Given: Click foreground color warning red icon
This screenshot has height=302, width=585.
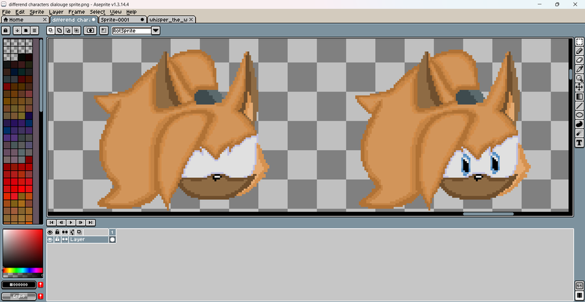Looking at the screenshot, I should (40, 285).
